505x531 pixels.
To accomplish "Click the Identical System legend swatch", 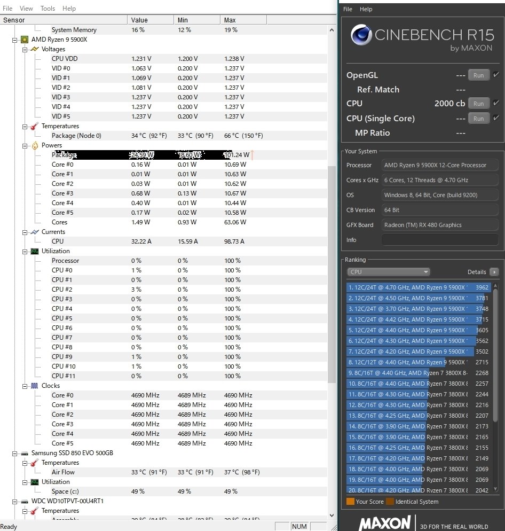I will pyautogui.click(x=390, y=502).
